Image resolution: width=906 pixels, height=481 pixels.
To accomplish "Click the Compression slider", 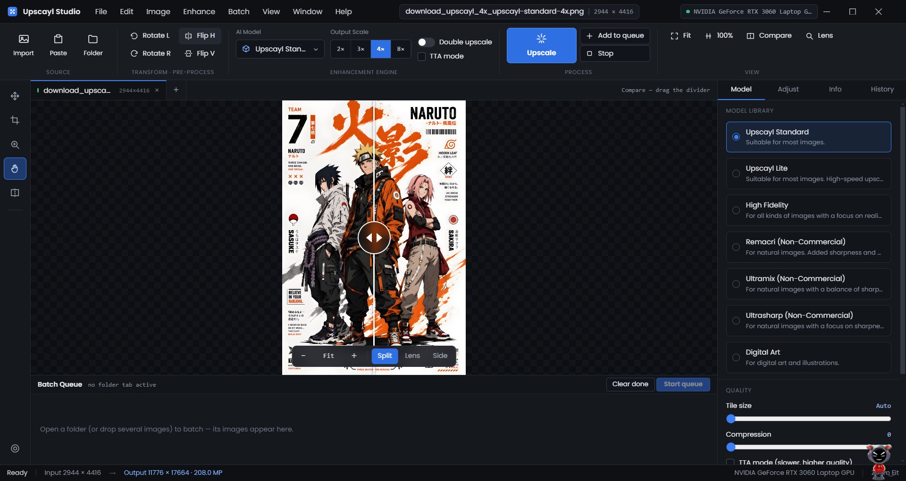I will point(809,447).
